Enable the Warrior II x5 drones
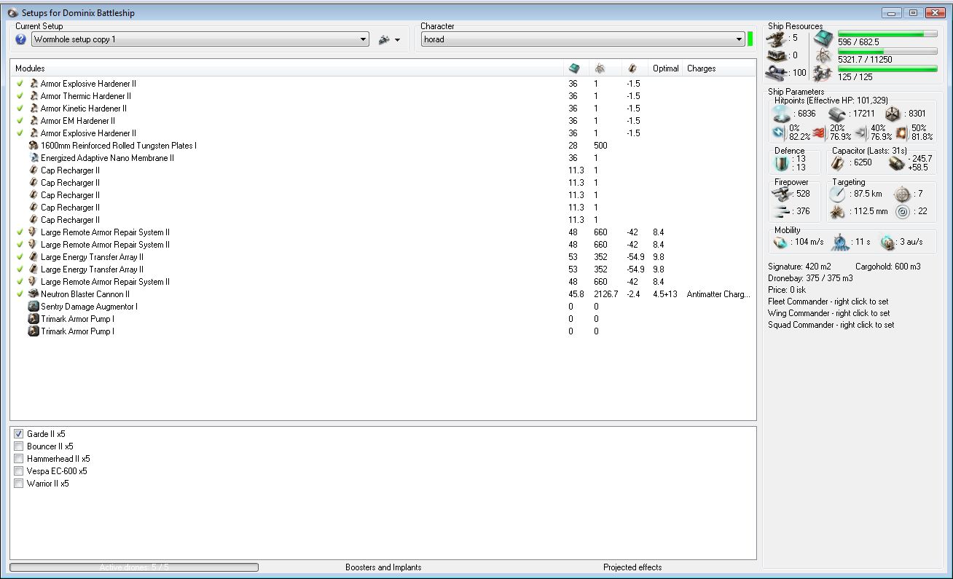 click(19, 484)
